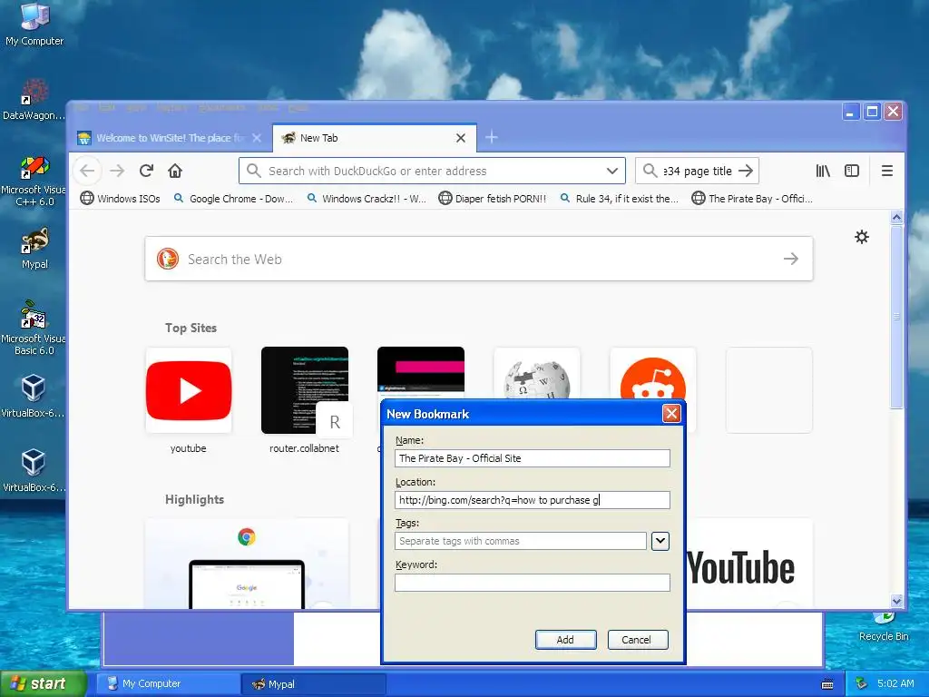Select Microsoft Visual C++ 6.0 desktop icon
Screen dimensions: 929x697
click(34, 181)
